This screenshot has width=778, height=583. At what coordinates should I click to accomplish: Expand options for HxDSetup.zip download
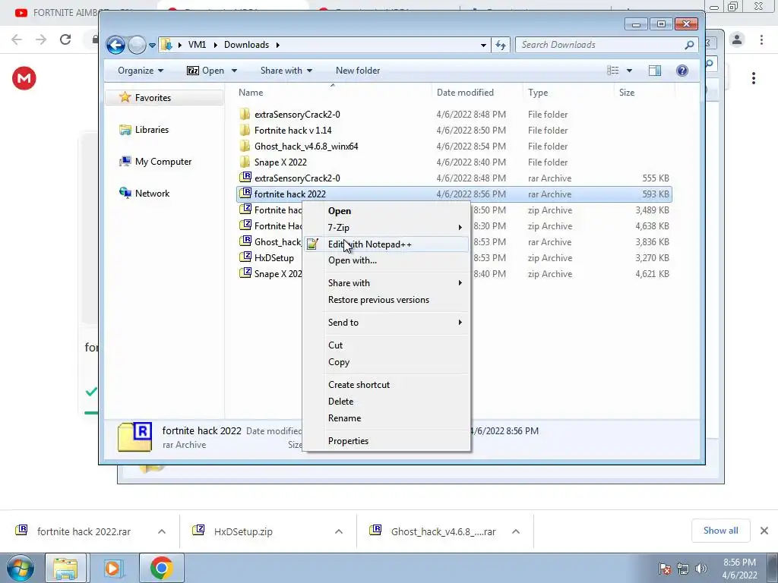click(x=339, y=531)
